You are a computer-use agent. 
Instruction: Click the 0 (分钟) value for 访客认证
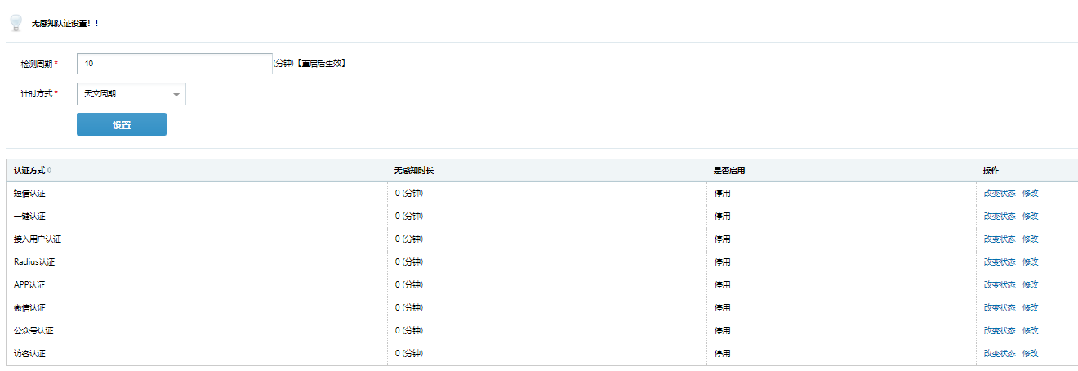408,354
